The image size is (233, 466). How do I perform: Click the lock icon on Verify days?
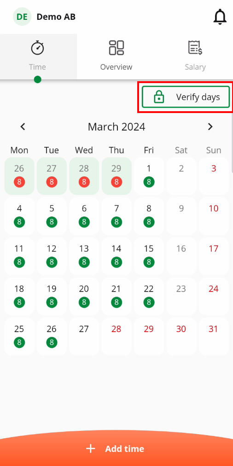159,97
